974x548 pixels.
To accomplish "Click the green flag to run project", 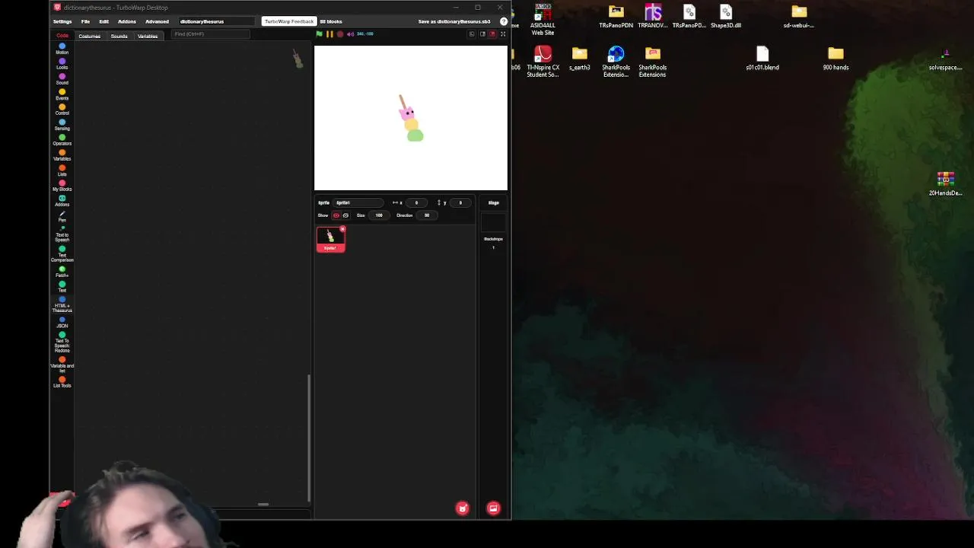I will pos(319,34).
